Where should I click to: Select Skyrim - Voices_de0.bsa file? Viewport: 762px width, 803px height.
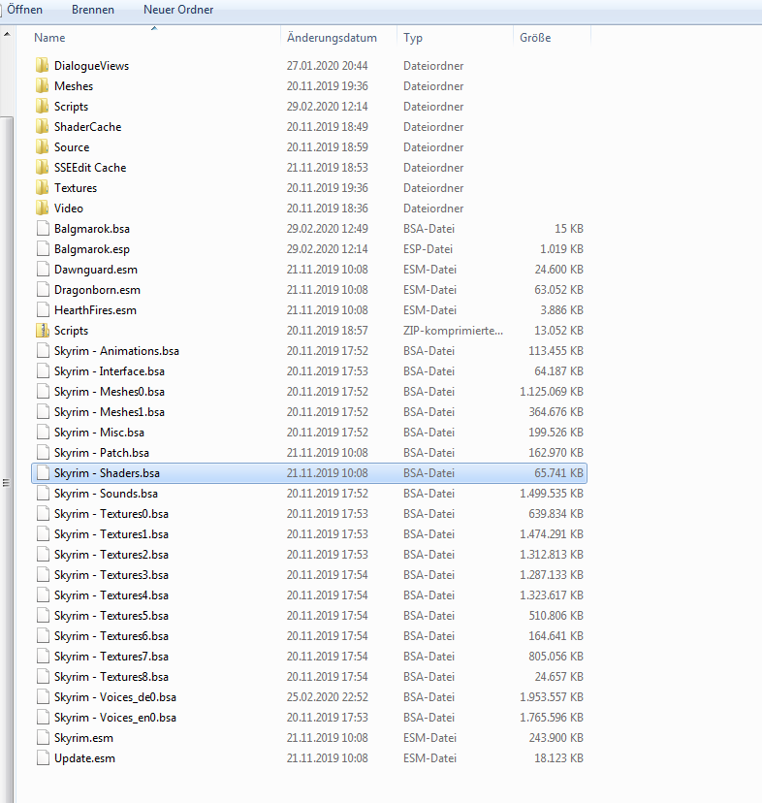114,697
